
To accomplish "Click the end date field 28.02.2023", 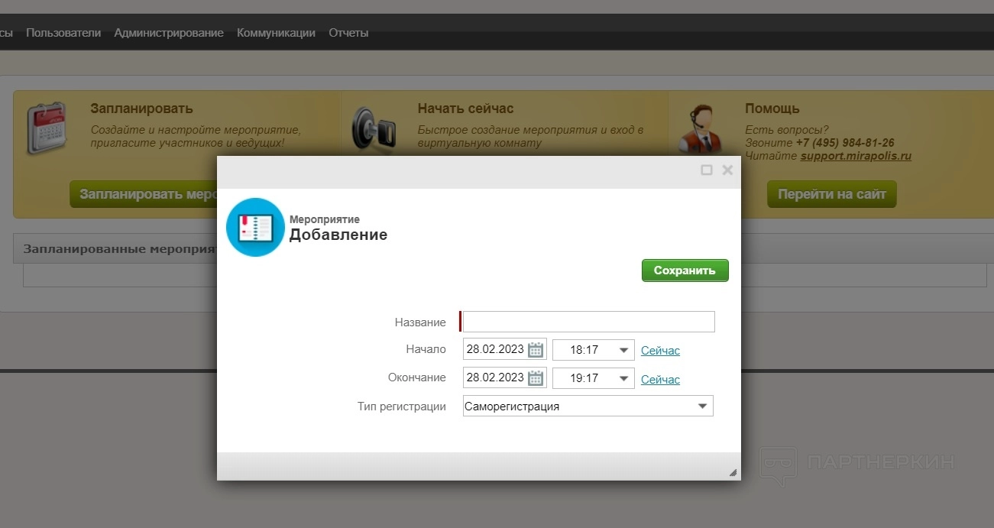I will (x=495, y=378).
